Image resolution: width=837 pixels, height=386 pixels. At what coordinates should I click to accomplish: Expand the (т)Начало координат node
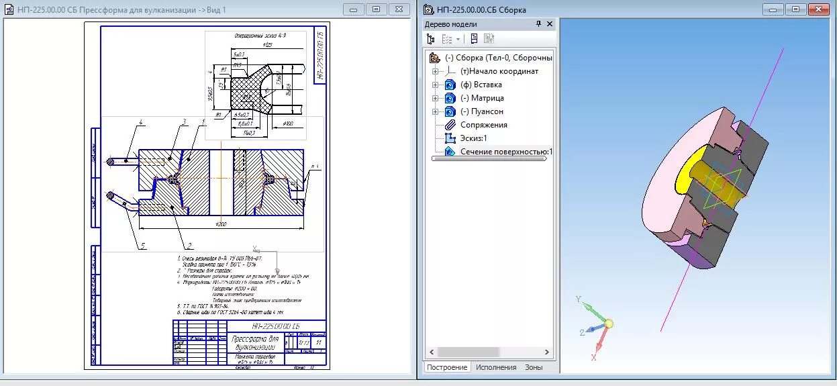(x=435, y=71)
